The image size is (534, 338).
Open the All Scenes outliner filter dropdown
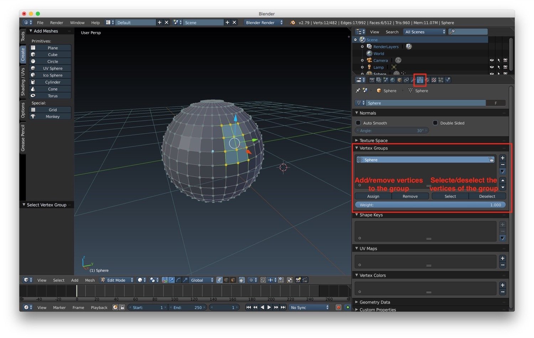(425, 32)
